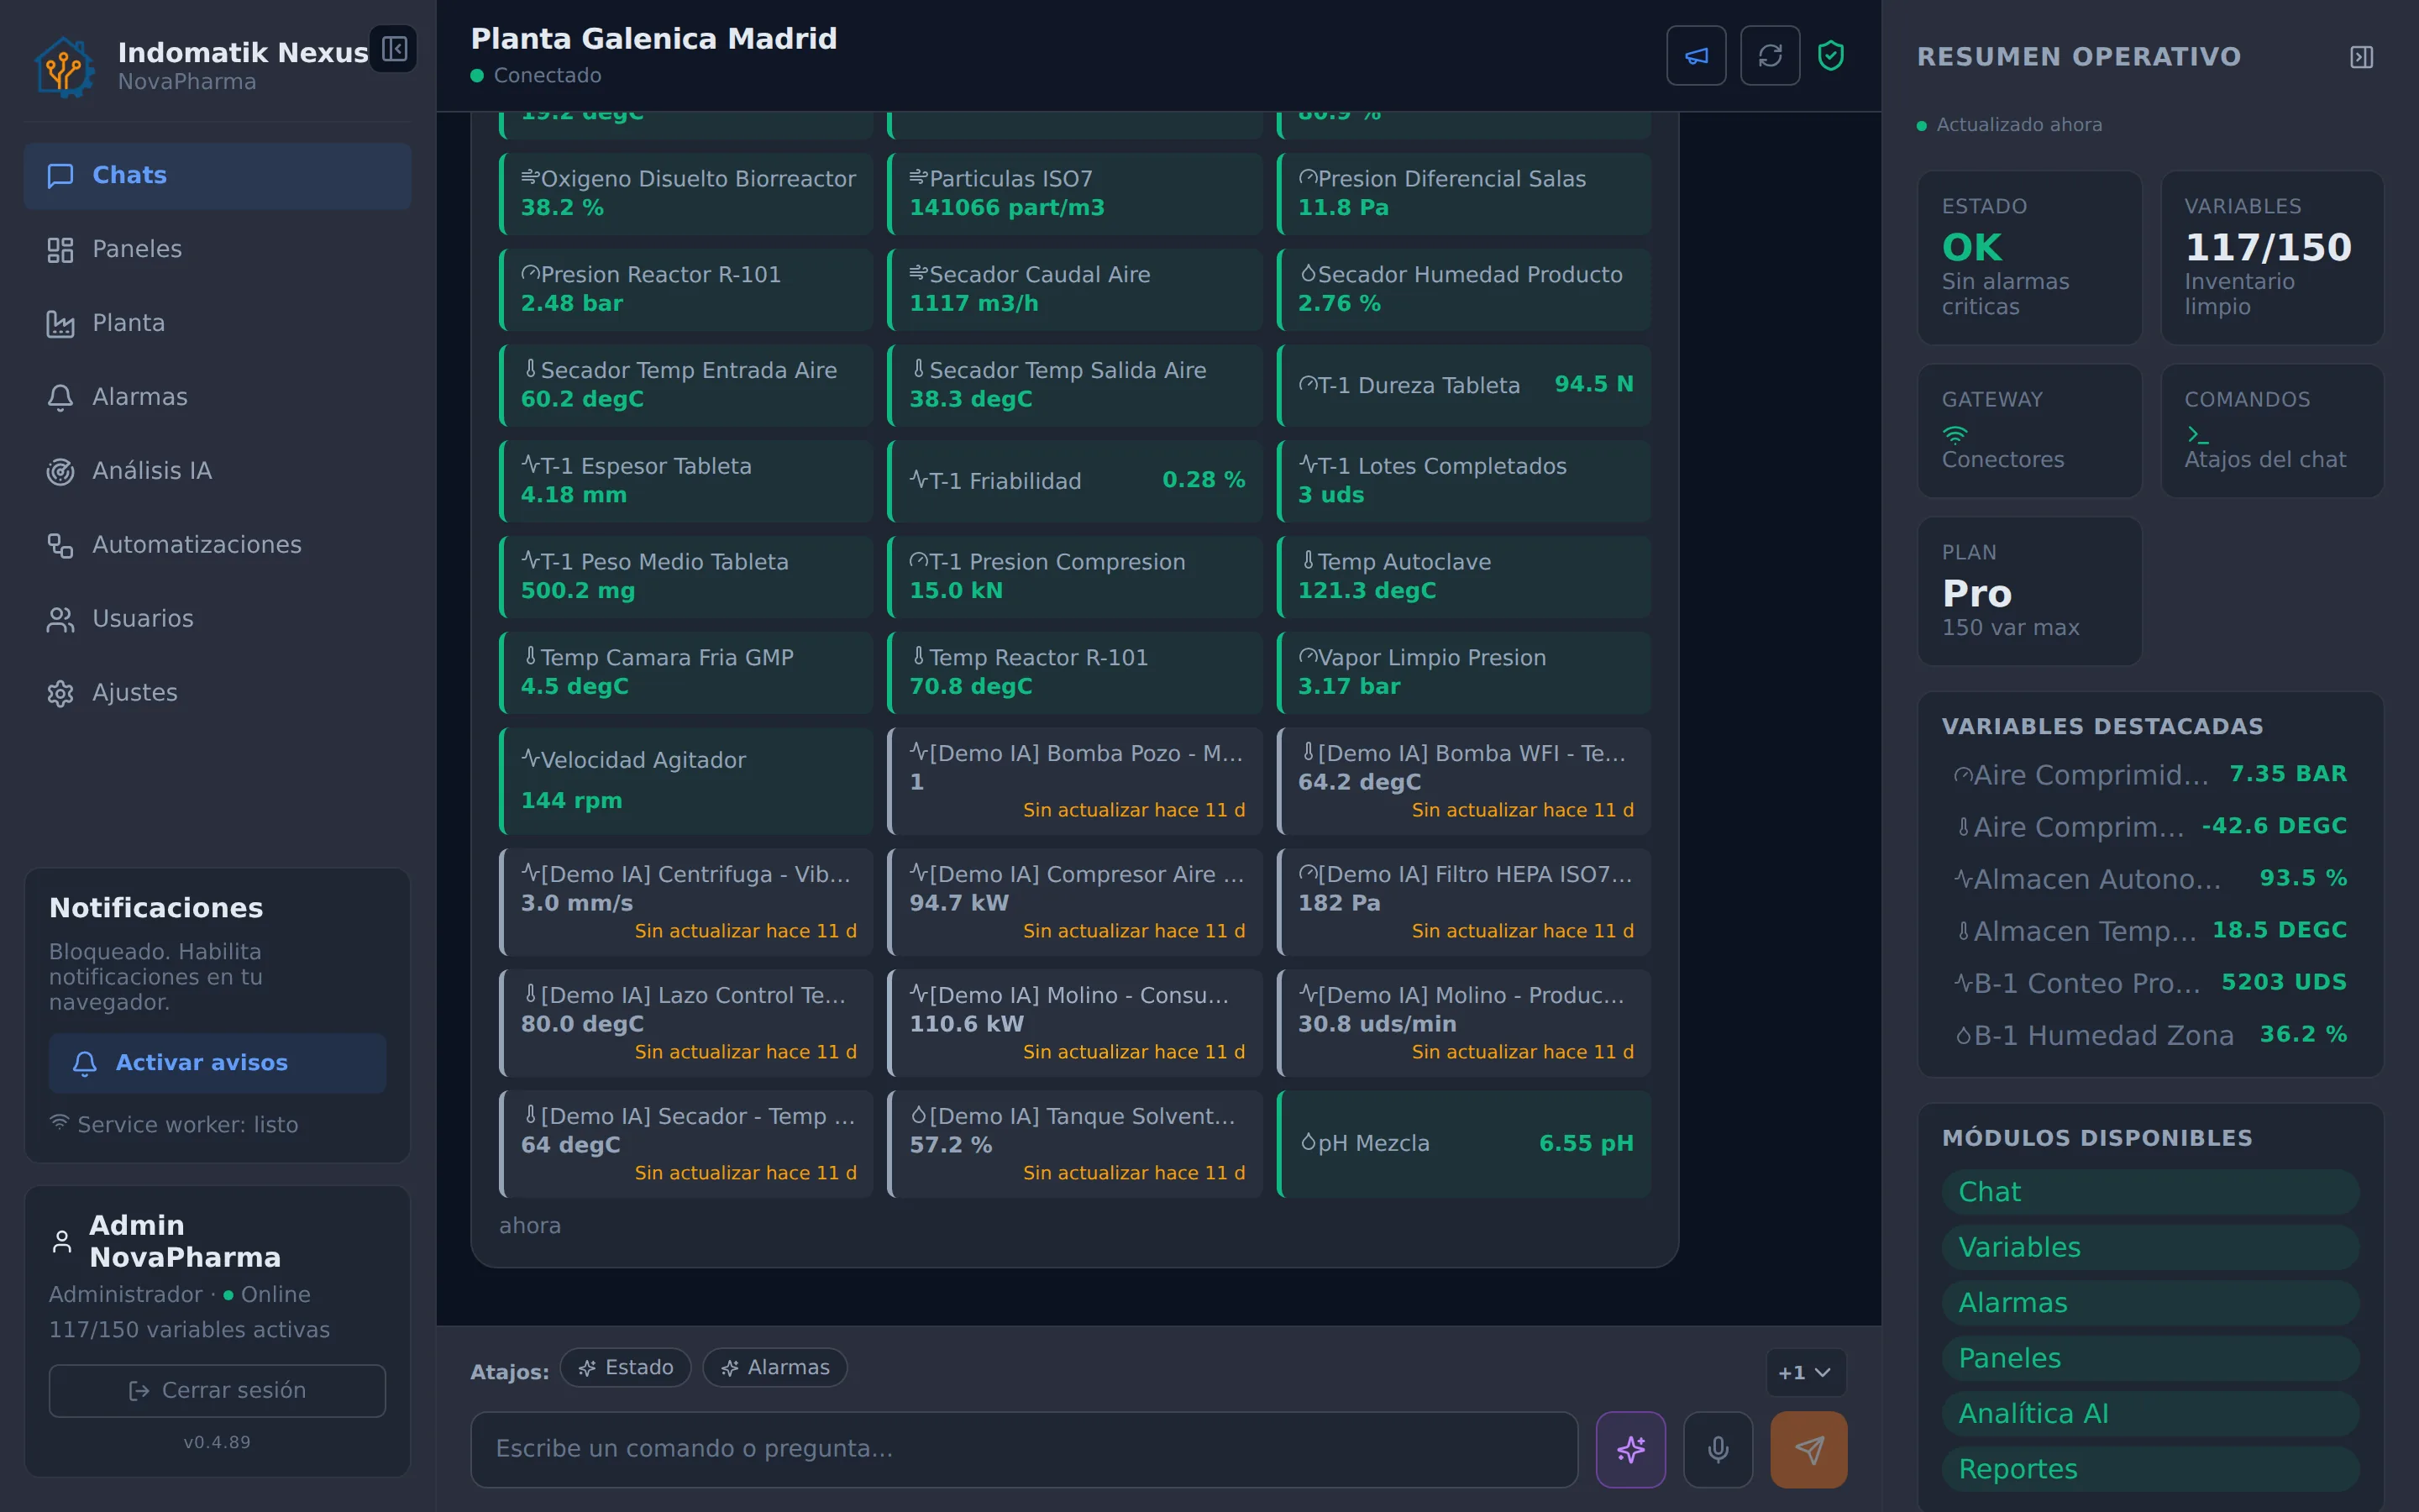Collapse the Resumen Operativo panel
2419x1512 pixels.
2361,57
